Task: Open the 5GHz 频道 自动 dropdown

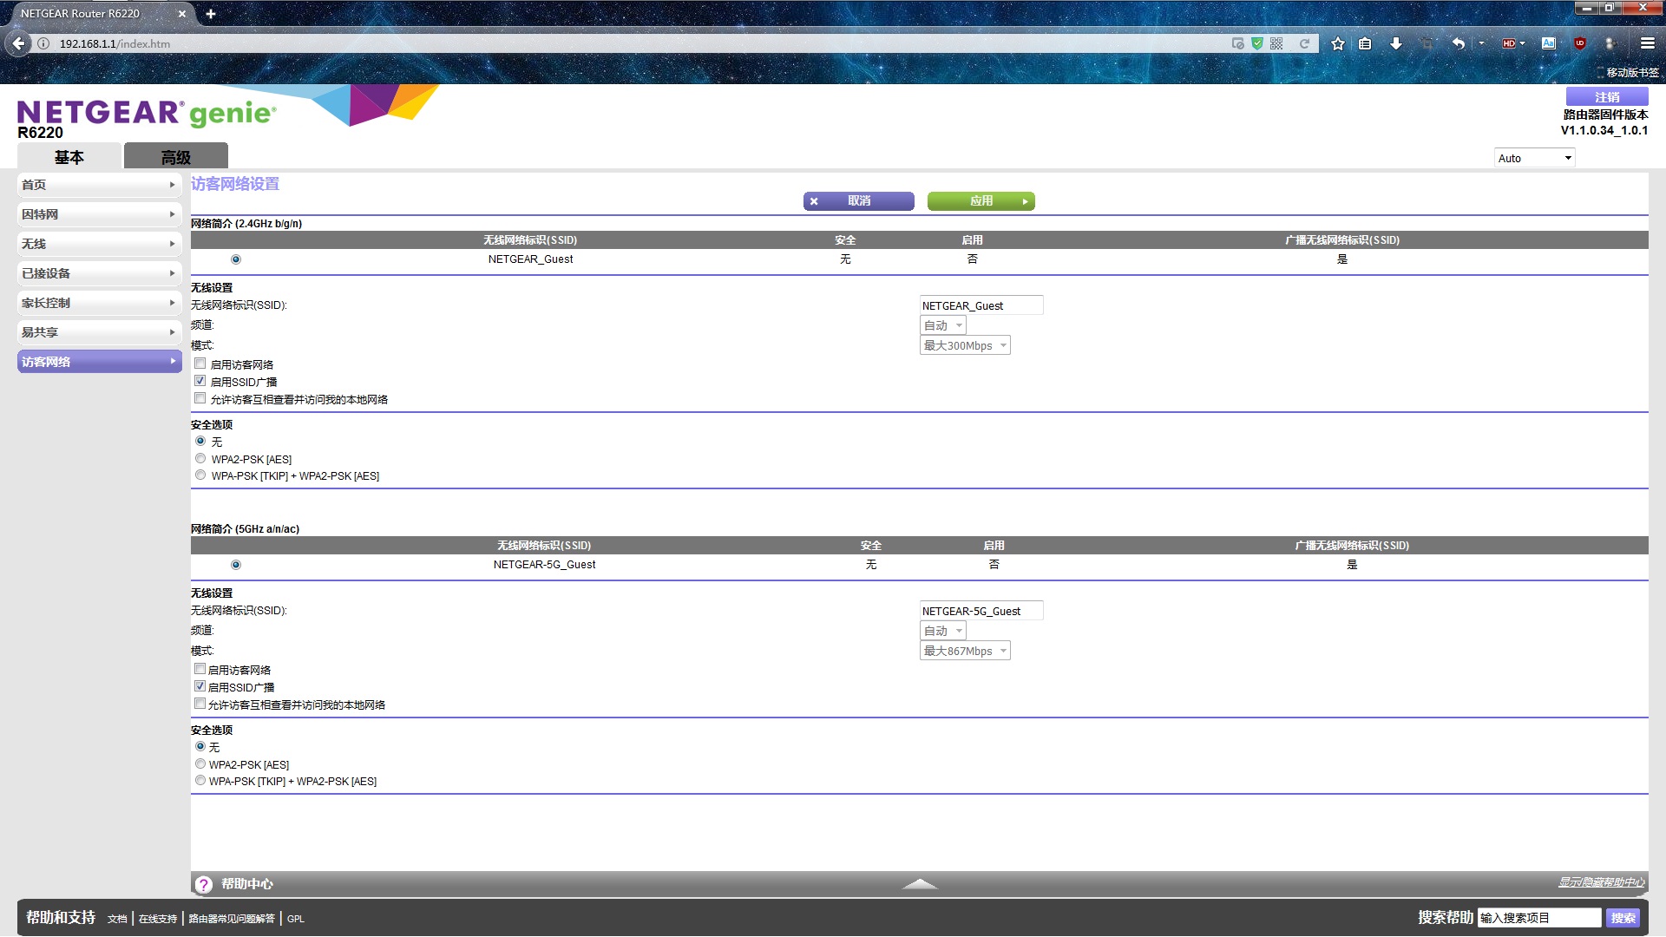Action: pos(942,631)
